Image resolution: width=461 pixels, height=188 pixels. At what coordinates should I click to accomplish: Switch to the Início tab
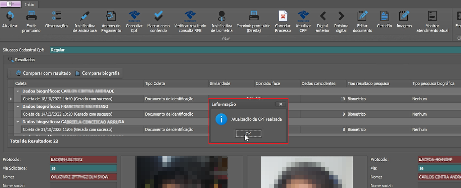[x=30, y=5]
